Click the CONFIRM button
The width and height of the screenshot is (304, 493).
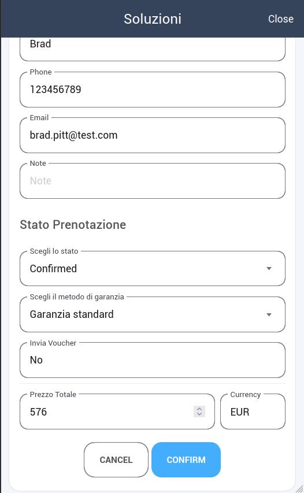[x=186, y=459]
